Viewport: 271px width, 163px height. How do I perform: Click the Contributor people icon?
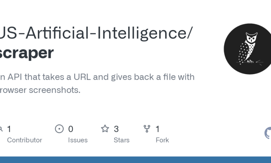click(1, 129)
